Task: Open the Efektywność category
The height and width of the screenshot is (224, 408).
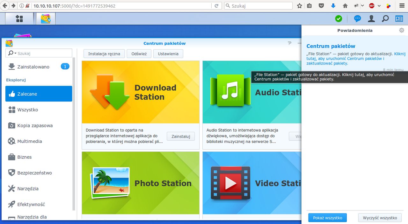Action: [x=39, y=204]
